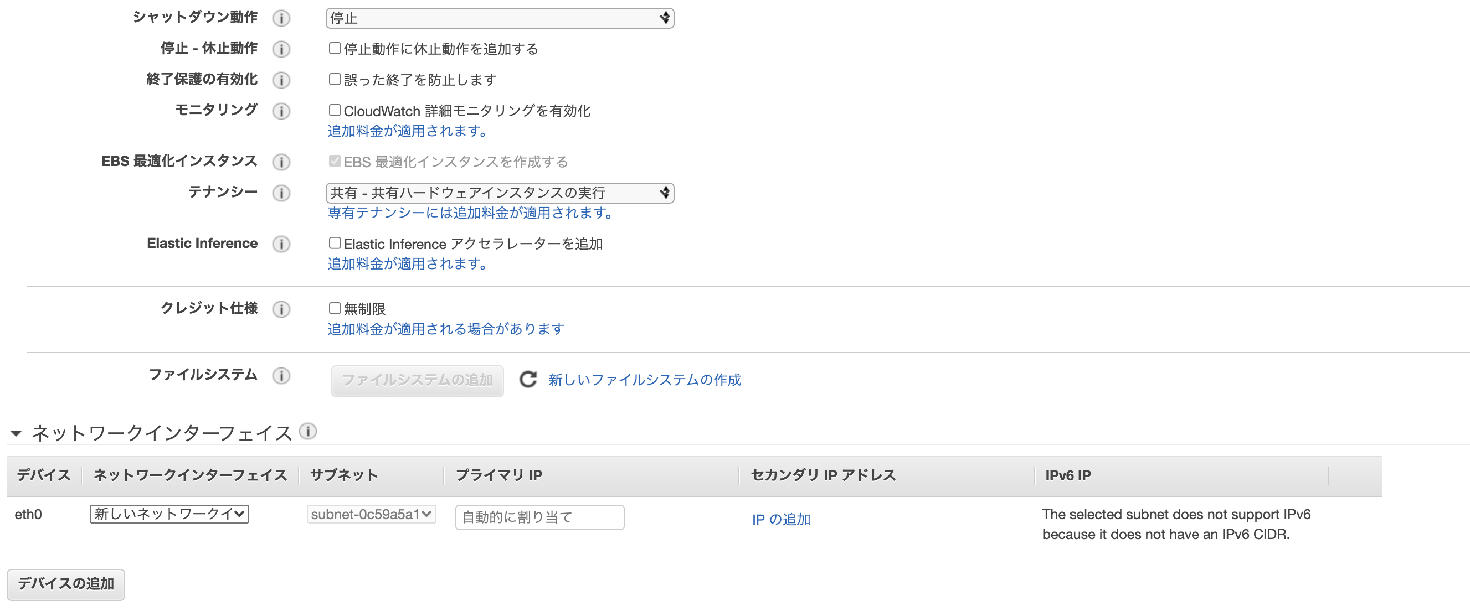This screenshot has width=1470, height=611.
Task: Click 新しいファイルシステムの作成 link
Action: 644,380
